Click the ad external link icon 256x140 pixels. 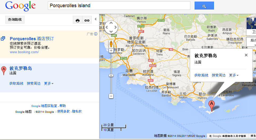pos(3,38)
